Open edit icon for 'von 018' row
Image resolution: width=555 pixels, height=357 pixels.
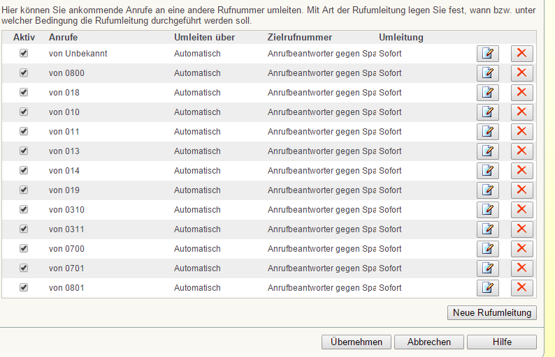click(487, 93)
